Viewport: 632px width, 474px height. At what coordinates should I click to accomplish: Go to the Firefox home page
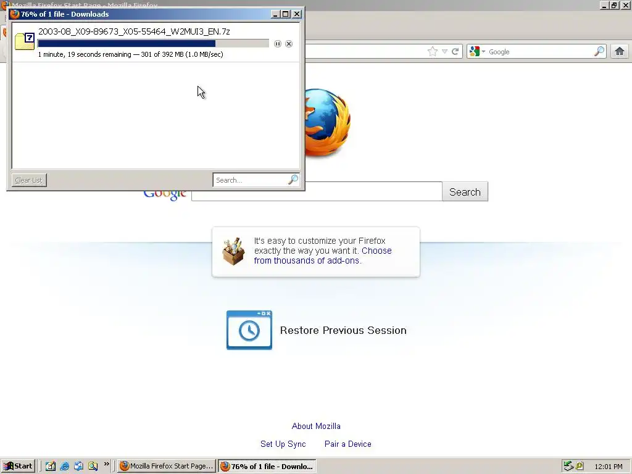click(620, 52)
